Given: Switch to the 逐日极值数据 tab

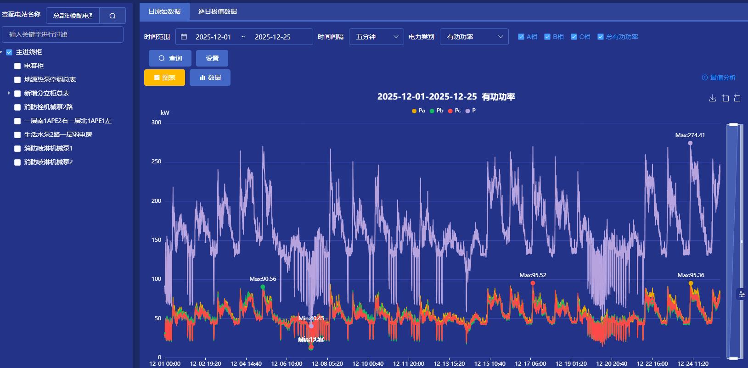Looking at the screenshot, I should click(217, 11).
